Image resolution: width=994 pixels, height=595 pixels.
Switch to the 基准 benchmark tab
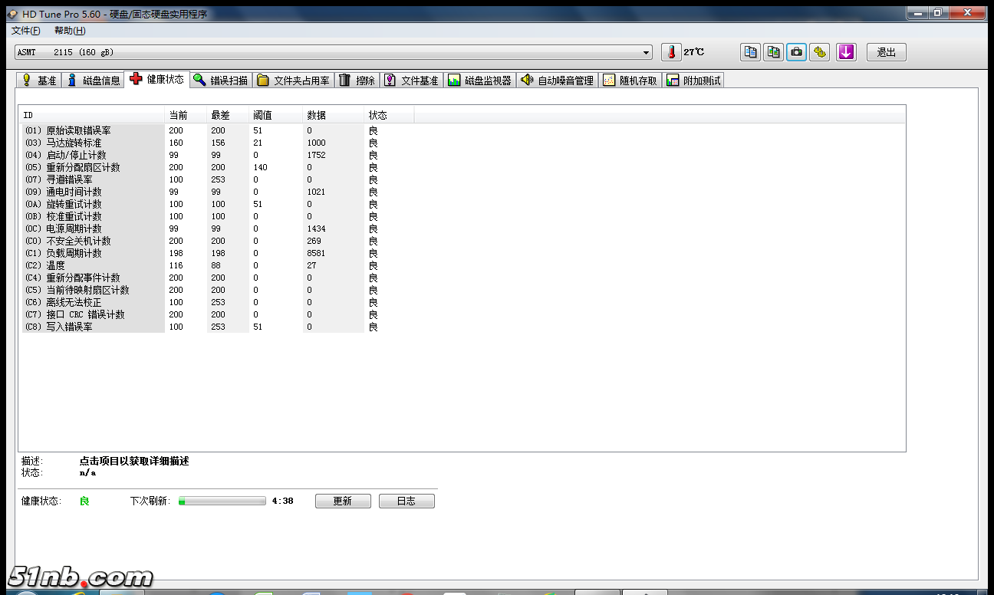pyautogui.click(x=38, y=81)
